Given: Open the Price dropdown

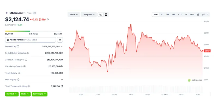Looking at the screenshot, I should click(74, 14).
